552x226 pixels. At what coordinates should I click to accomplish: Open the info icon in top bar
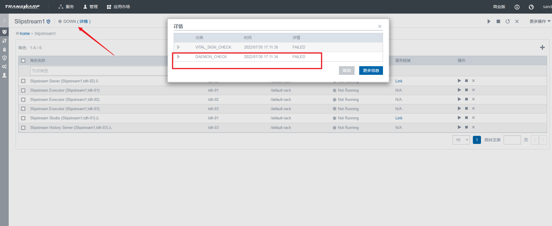click(517, 7)
